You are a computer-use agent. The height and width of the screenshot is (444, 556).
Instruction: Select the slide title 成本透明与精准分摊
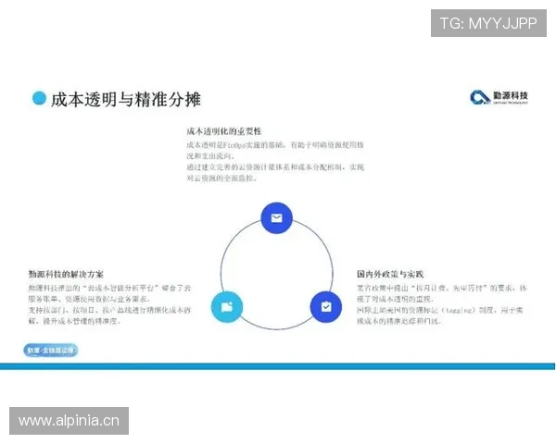pos(125,99)
